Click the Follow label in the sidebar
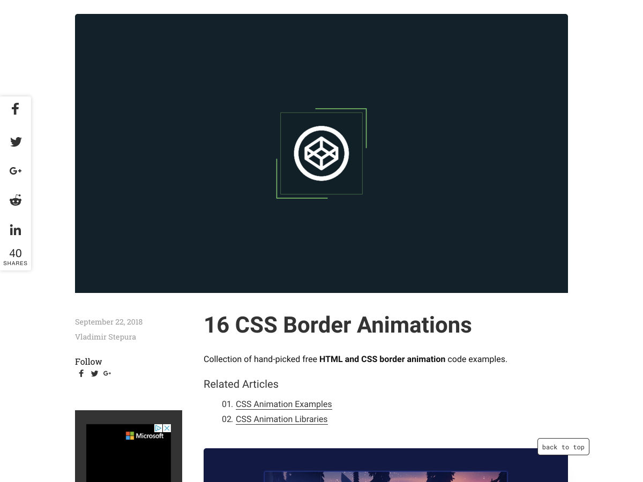This screenshot has width=643, height=482. tap(88, 361)
